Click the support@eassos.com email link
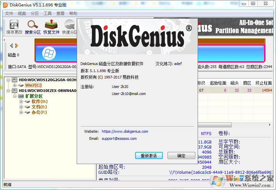This screenshot has height=190, width=276. pyautogui.click(x=119, y=138)
